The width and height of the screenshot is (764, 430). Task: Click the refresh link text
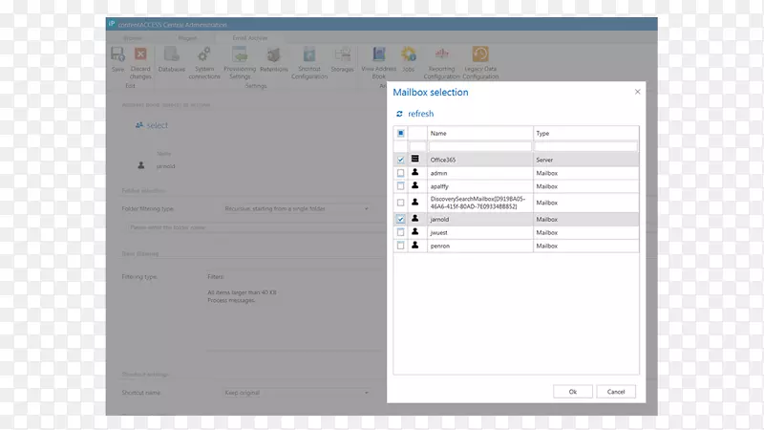click(421, 114)
